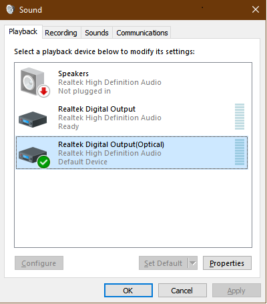The image size is (267, 304).
Task: Click the Configure button
Action: coord(39,263)
